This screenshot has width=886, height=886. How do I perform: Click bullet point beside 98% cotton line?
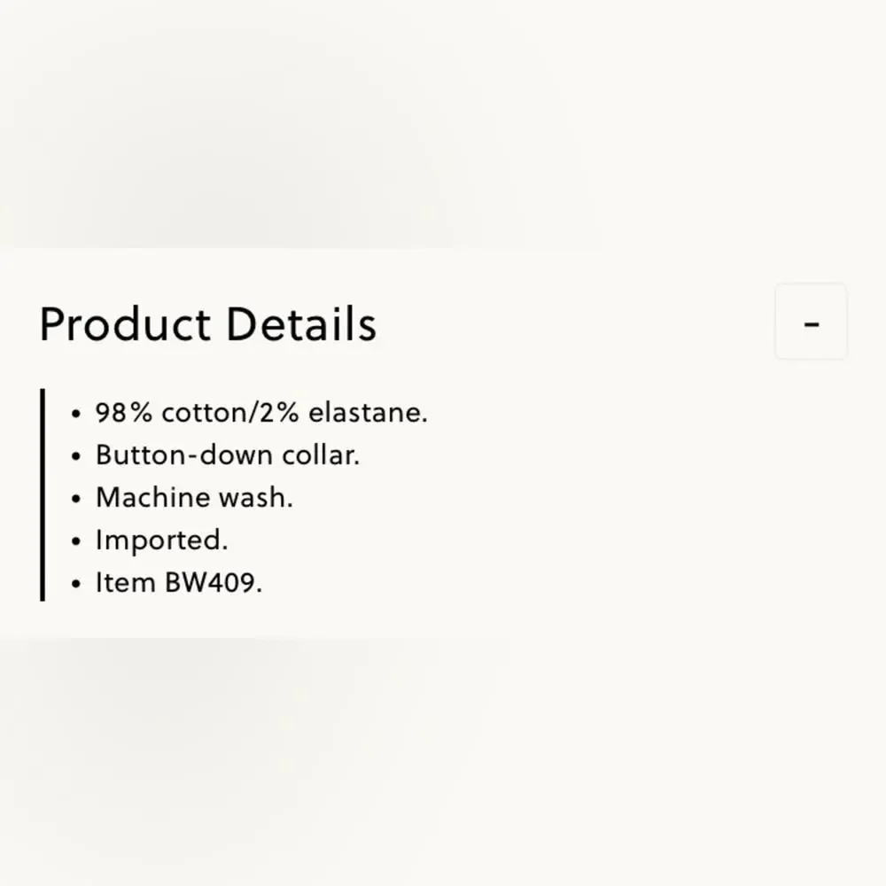point(76,414)
